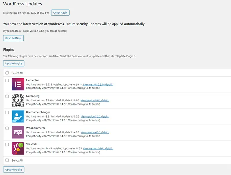The width and height of the screenshot is (231, 175).
Task: Tick the Elementor checkbox
Action: (7, 80)
